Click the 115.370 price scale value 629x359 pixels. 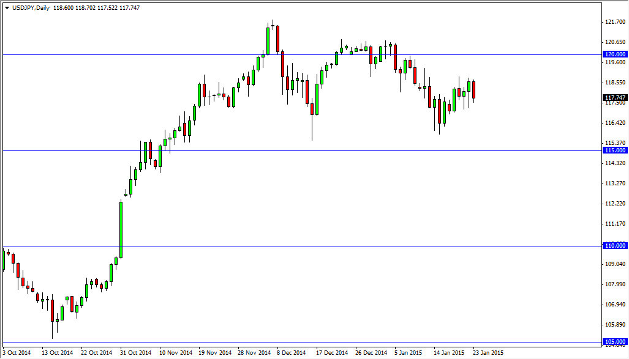pos(615,143)
